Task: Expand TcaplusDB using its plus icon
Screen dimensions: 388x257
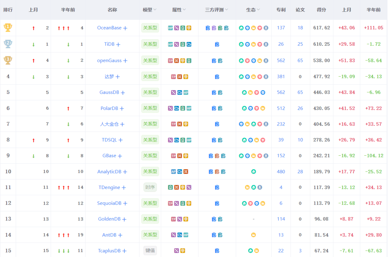Action: 124,251
